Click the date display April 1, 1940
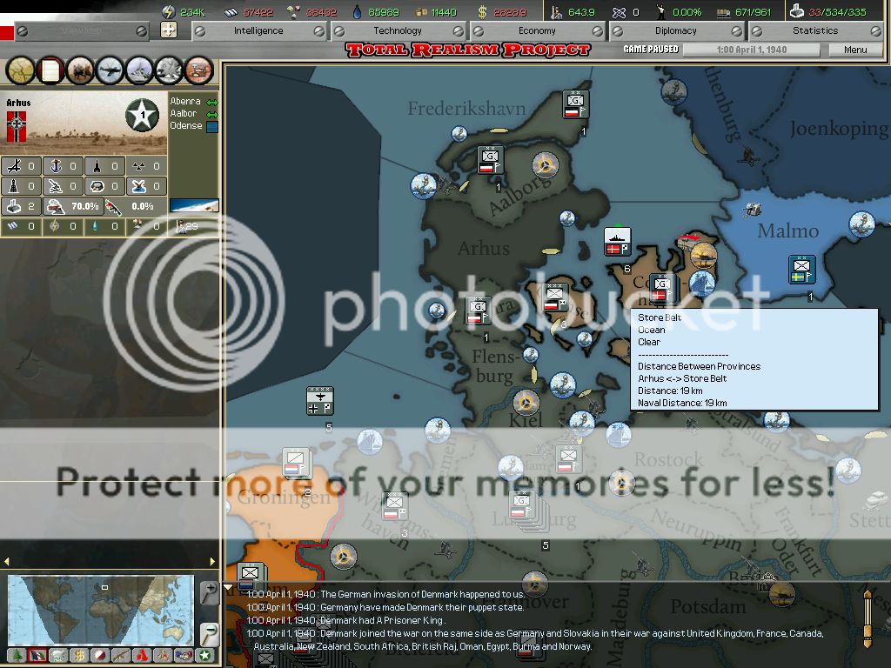 [x=752, y=50]
